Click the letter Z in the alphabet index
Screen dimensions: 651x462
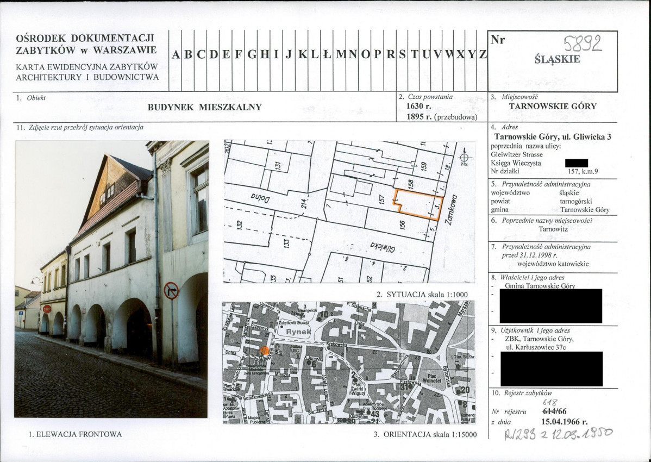483,54
